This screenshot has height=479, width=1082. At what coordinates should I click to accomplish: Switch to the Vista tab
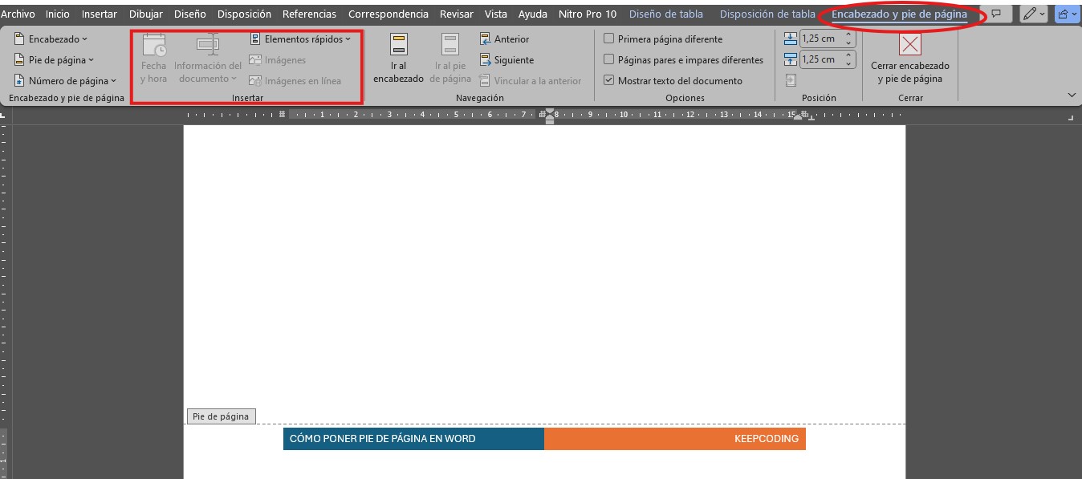coord(496,14)
